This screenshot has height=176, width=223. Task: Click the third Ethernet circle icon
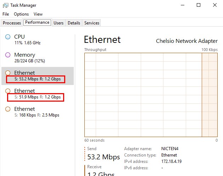click(x=8, y=109)
